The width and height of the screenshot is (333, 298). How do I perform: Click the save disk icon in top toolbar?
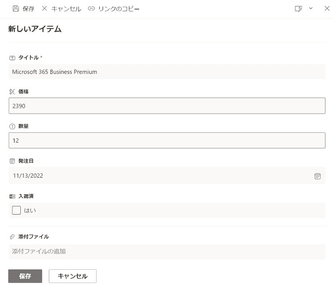[x=15, y=8]
